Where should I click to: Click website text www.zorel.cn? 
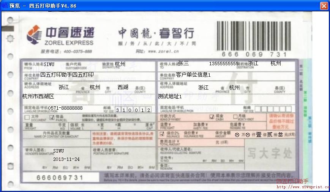(163, 51)
